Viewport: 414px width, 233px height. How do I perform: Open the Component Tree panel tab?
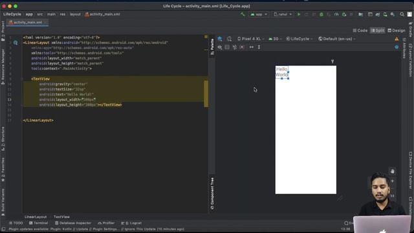tap(212, 194)
